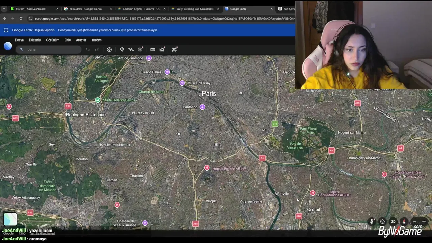The height and width of the screenshot is (243, 432).
Task: Click the search magnifier icon
Action: [x=21, y=50]
